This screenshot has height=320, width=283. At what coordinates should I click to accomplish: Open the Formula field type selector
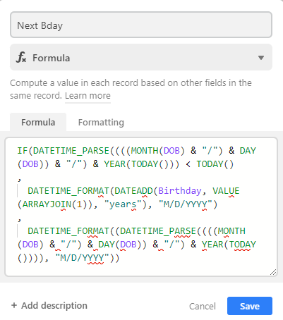(141, 57)
